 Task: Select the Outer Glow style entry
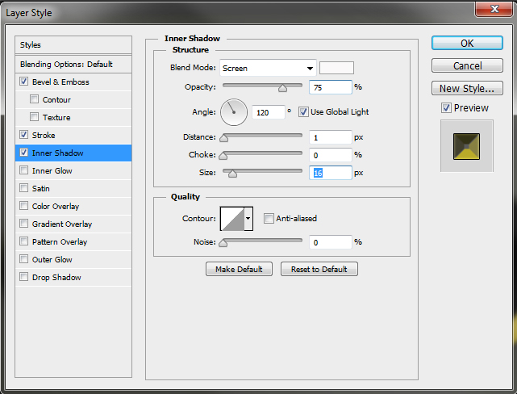tap(52, 259)
